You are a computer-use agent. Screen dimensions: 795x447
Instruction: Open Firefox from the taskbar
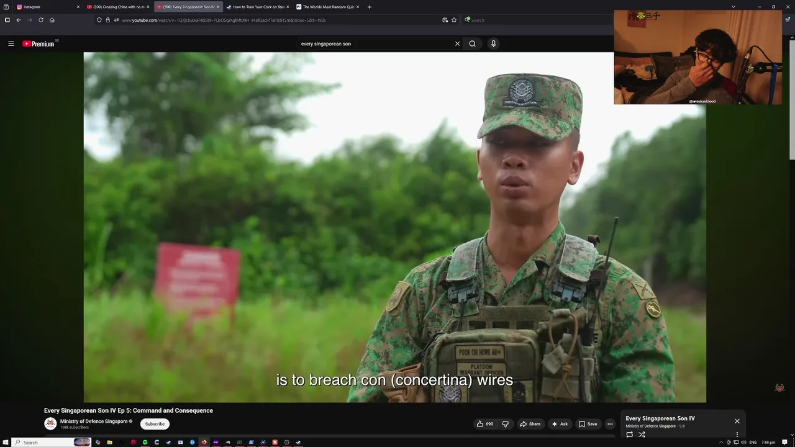(204, 442)
